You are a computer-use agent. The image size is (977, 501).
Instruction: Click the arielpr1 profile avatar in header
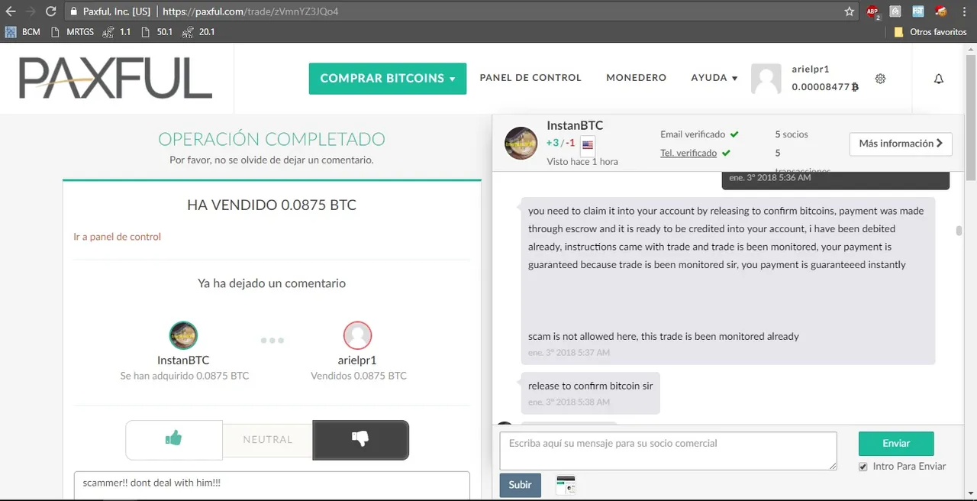766,79
